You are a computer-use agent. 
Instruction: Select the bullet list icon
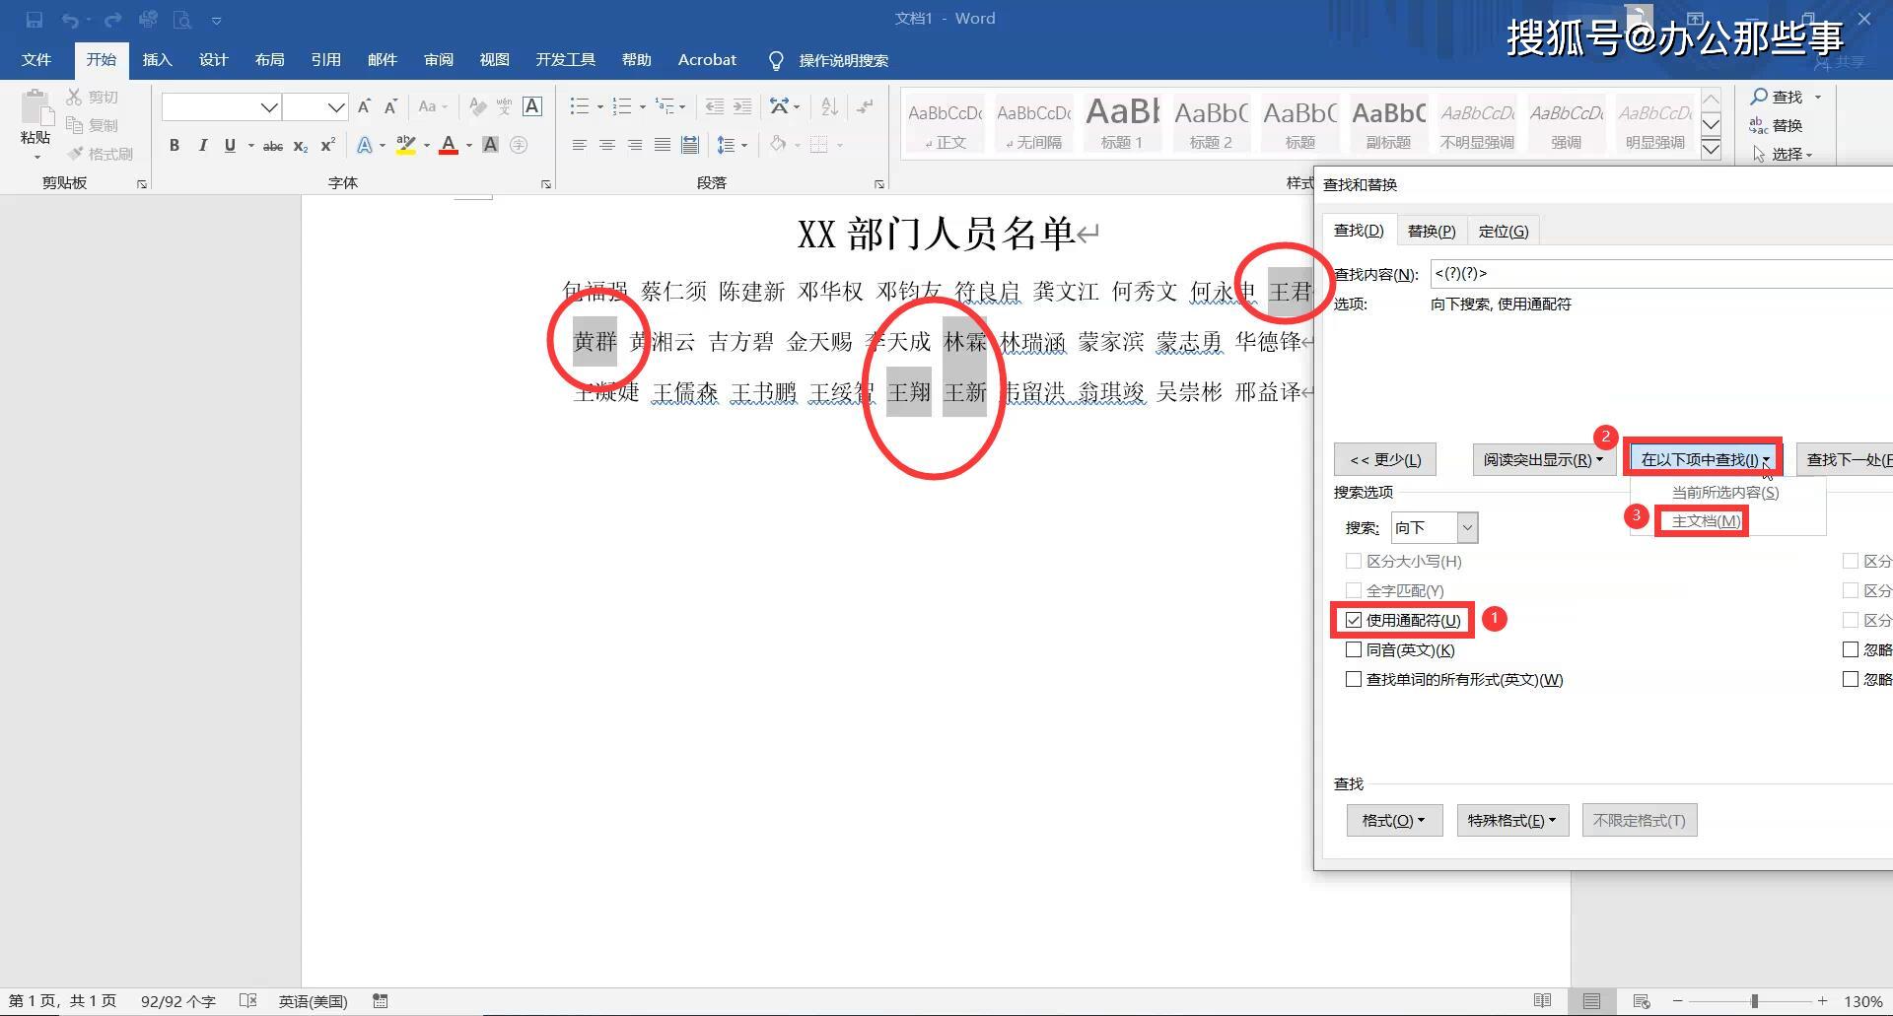tap(580, 106)
